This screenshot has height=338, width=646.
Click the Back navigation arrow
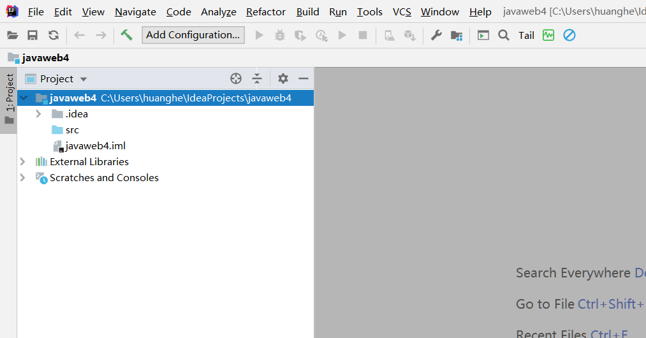tap(79, 36)
